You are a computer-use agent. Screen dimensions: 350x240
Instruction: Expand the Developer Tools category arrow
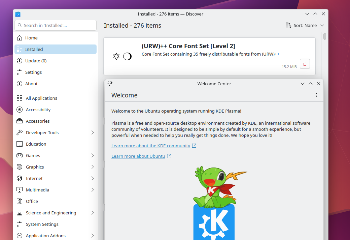tap(93, 132)
